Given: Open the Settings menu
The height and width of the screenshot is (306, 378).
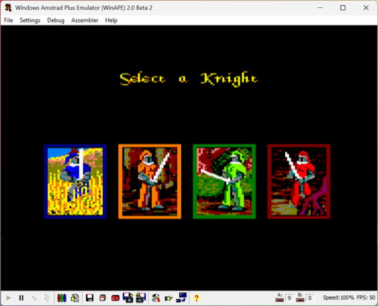Looking at the screenshot, I should (30, 20).
